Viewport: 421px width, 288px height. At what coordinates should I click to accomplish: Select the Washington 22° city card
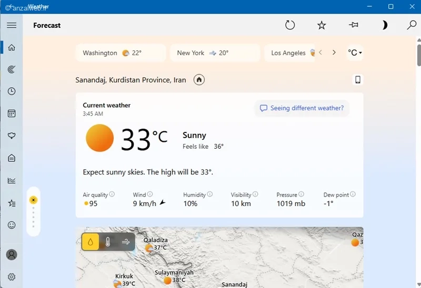pos(121,53)
